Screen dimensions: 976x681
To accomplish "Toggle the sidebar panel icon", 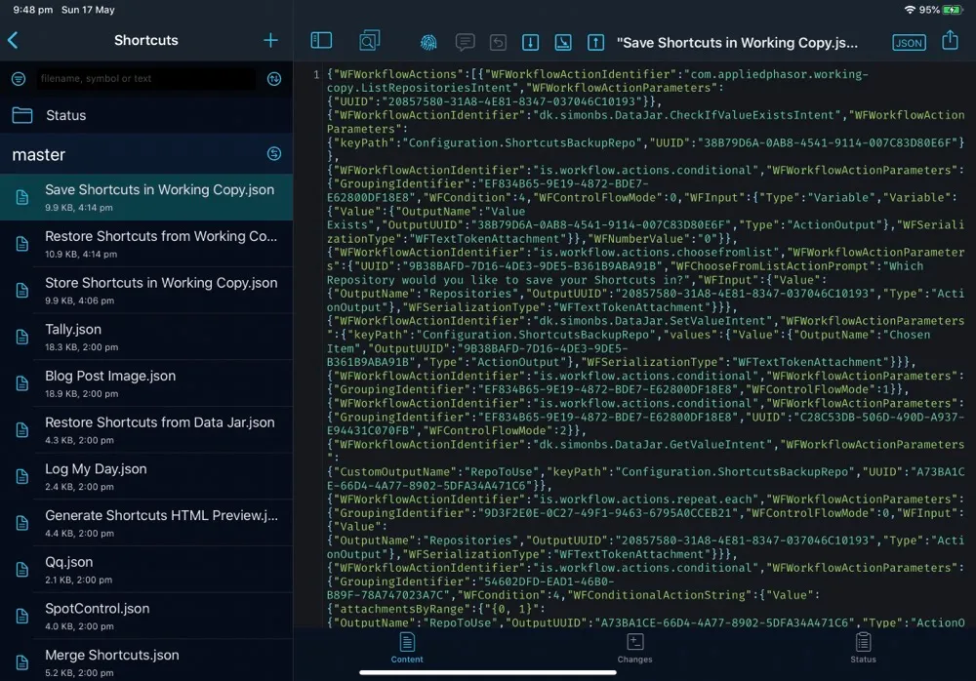I will click(x=321, y=41).
